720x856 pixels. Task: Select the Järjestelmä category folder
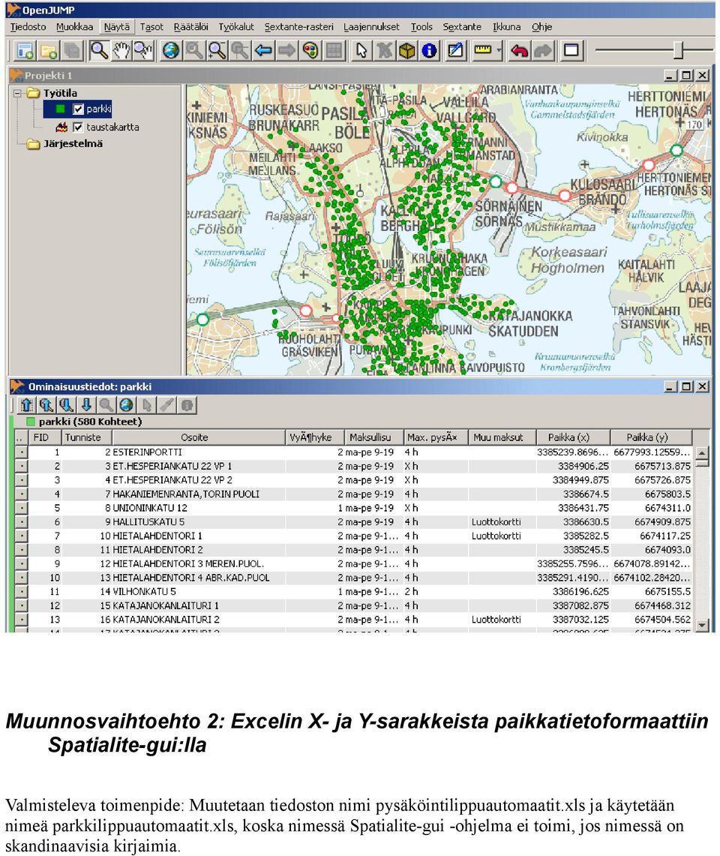73,143
